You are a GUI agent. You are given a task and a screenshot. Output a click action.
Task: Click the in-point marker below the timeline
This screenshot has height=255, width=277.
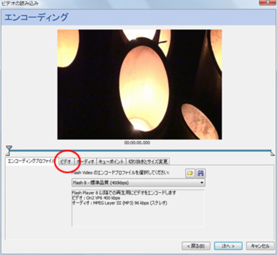tap(8, 153)
